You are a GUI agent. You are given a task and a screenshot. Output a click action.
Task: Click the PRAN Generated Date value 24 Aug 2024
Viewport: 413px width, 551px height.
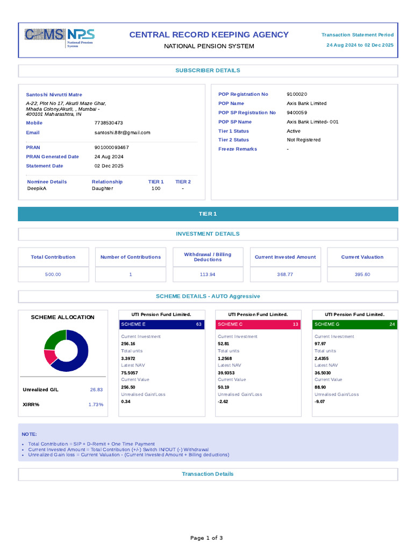pos(109,157)
